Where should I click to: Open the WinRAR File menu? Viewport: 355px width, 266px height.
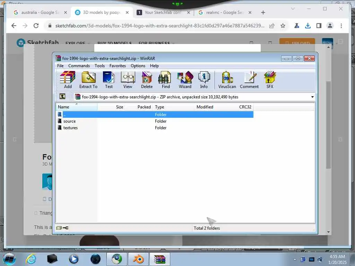pyautogui.click(x=60, y=66)
